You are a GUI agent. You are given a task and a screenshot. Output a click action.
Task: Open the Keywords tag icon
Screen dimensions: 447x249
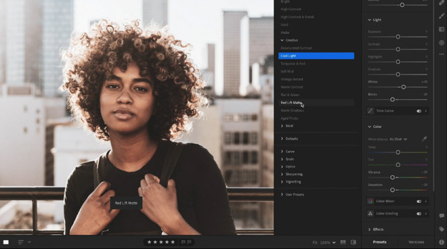(x=442, y=229)
